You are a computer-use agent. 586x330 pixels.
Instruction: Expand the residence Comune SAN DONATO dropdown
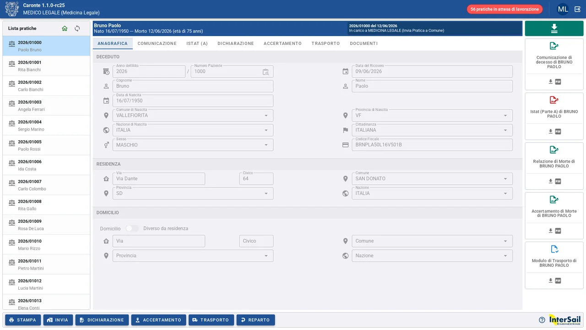point(505,179)
